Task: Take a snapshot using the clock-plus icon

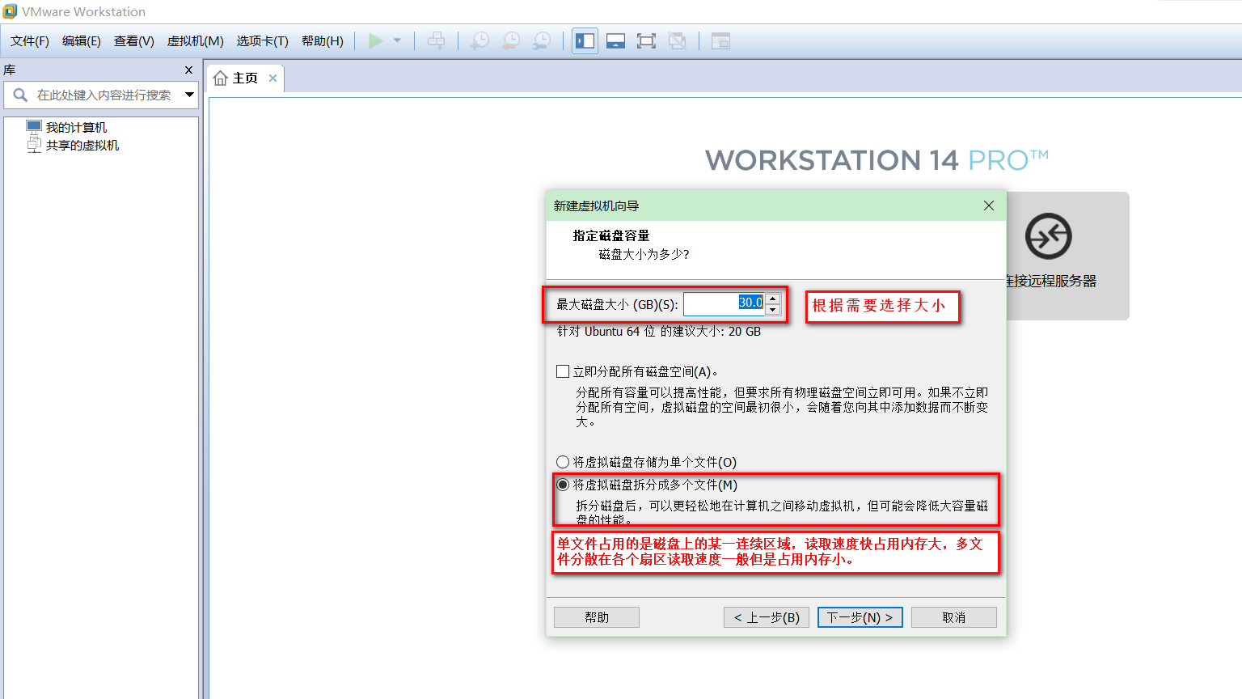Action: [x=479, y=40]
